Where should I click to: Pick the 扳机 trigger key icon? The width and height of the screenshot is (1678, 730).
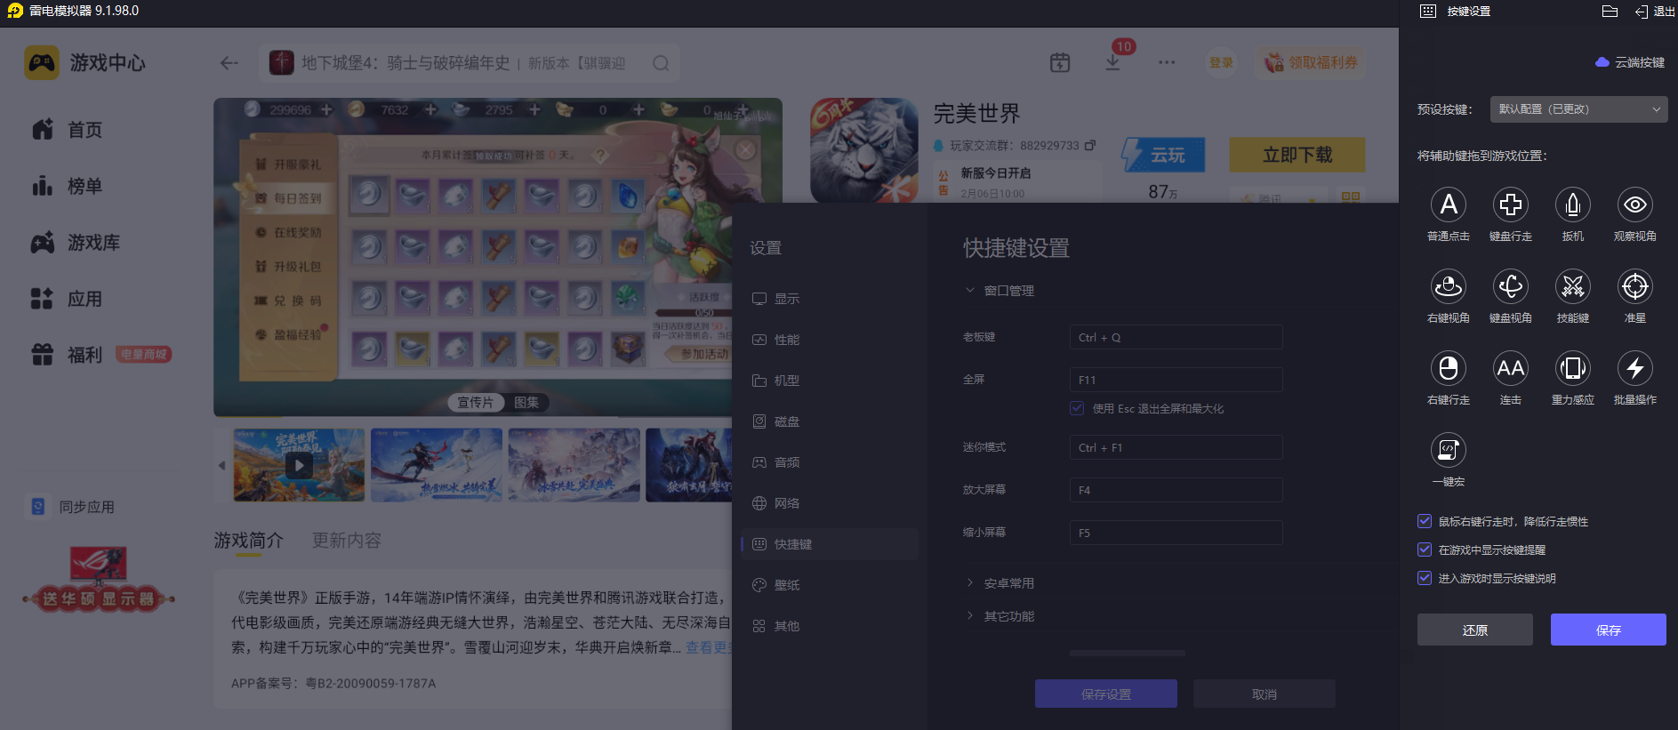(x=1572, y=205)
